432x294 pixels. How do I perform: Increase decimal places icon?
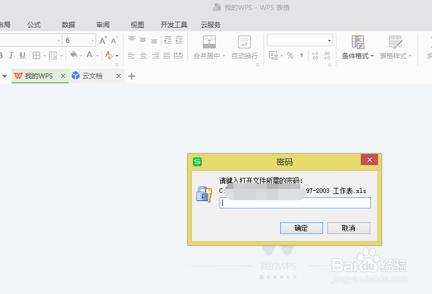pyautogui.click(x=315, y=56)
